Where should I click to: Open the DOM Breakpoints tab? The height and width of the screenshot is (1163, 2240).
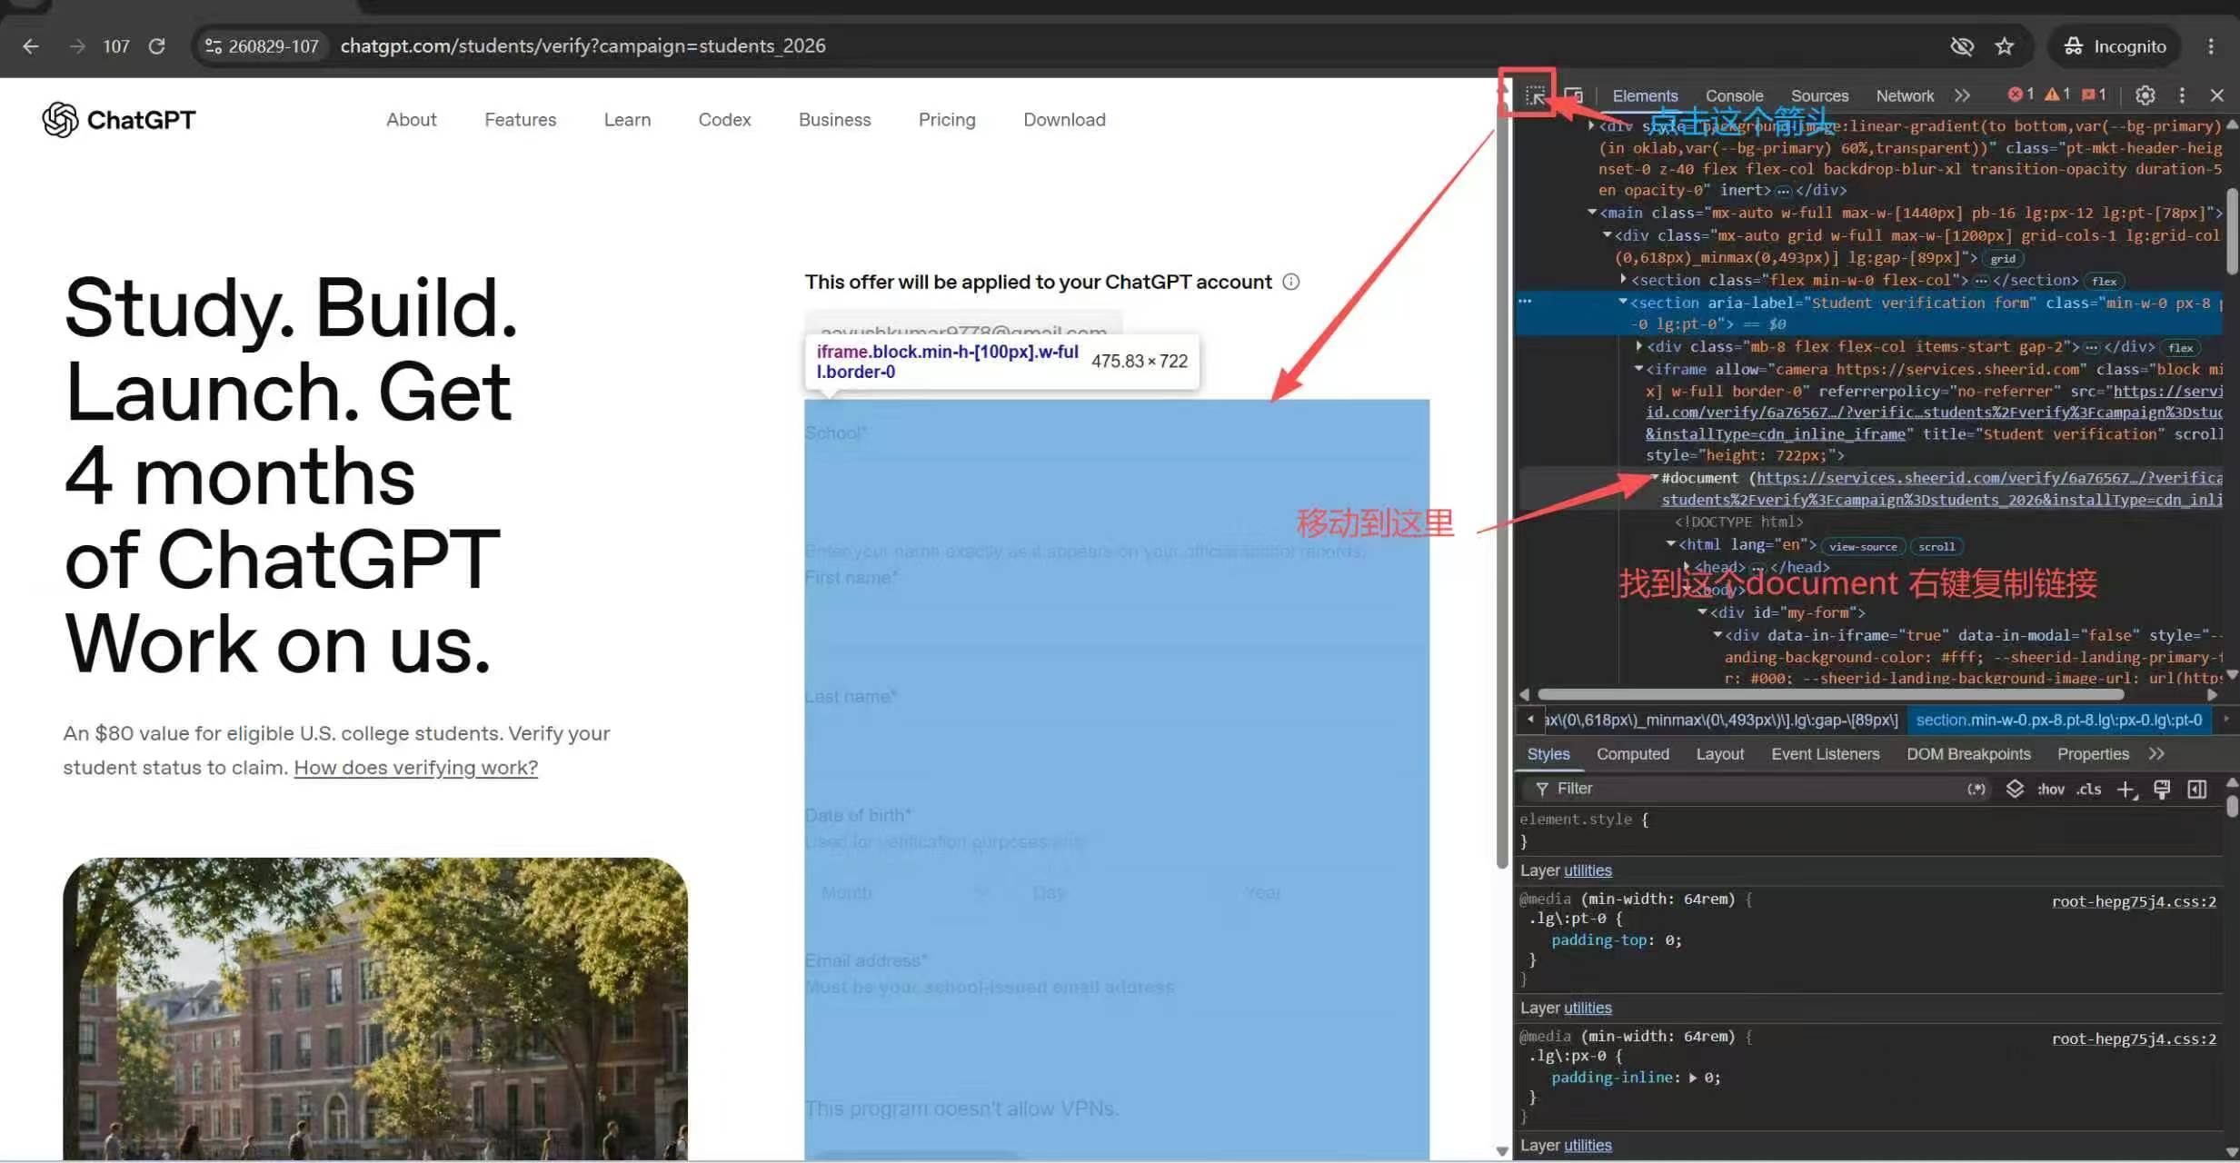click(x=1968, y=754)
